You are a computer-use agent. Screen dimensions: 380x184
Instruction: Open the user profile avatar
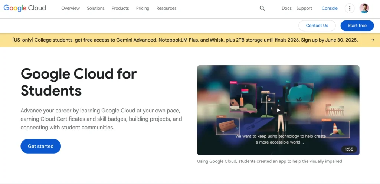364,8
